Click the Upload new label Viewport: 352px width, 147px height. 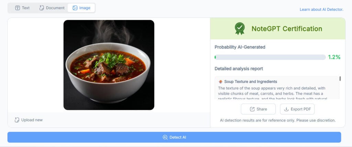click(32, 120)
